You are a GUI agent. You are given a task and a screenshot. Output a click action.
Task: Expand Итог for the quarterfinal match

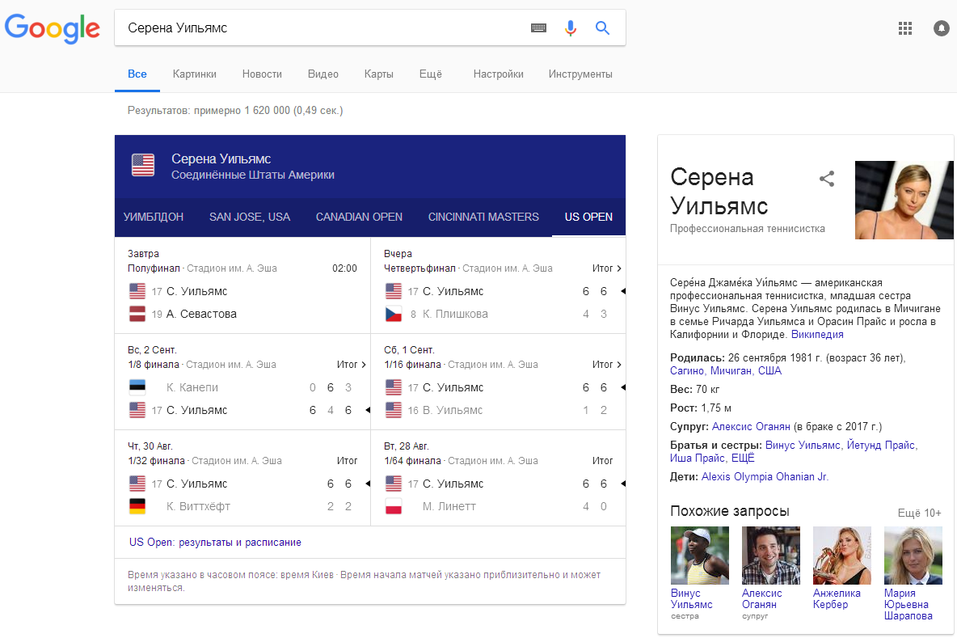point(607,268)
